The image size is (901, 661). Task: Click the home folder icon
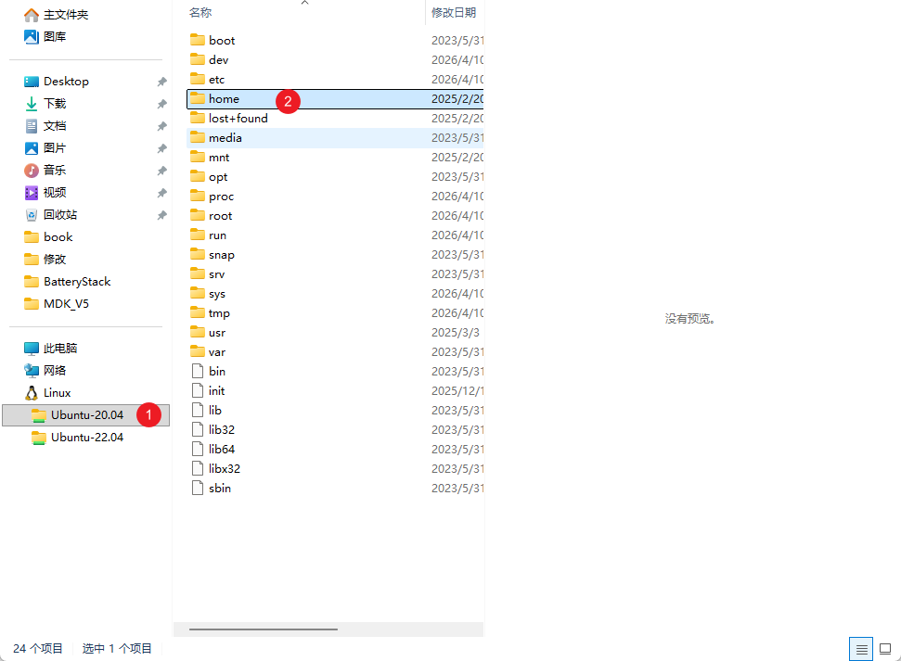point(197,98)
